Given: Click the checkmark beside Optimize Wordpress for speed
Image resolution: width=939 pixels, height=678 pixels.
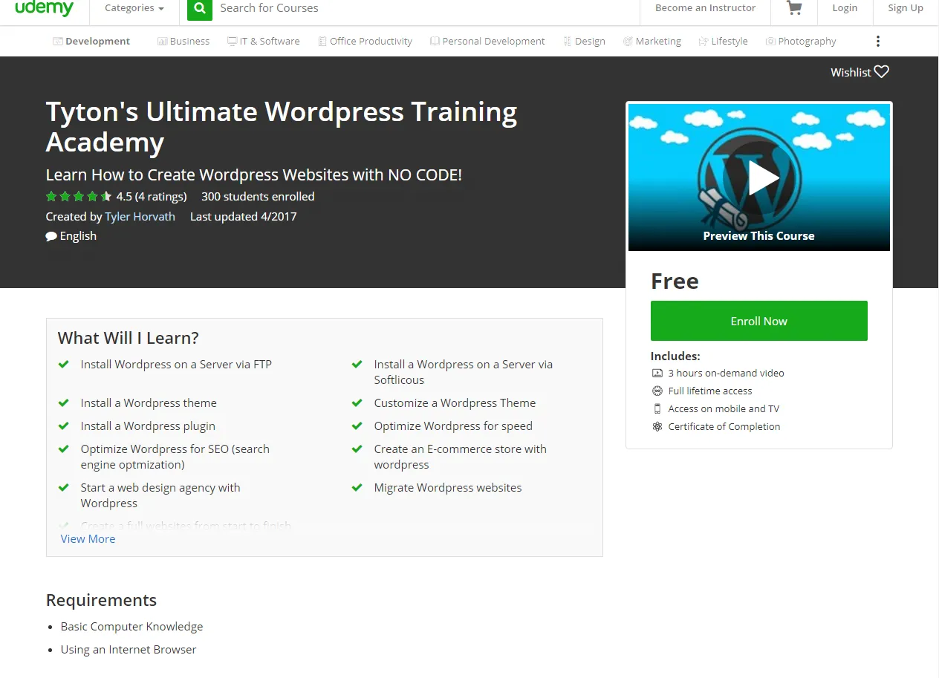Looking at the screenshot, I should pyautogui.click(x=357, y=426).
